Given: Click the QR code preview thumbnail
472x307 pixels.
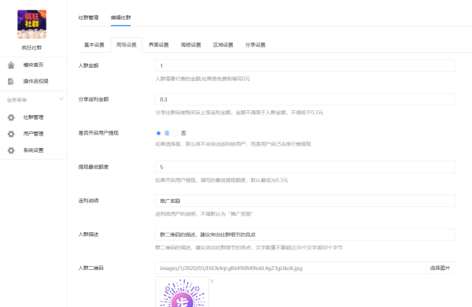Looking at the screenshot, I should (183, 292).
